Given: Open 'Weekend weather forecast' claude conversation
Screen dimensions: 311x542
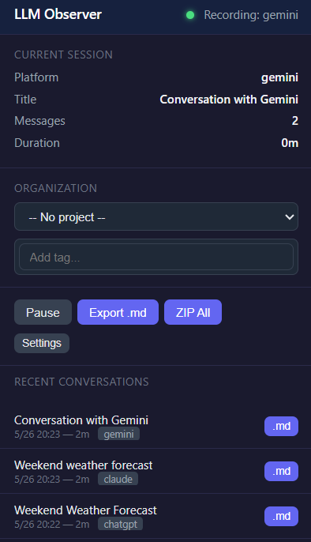Looking at the screenshot, I should coord(83,465).
